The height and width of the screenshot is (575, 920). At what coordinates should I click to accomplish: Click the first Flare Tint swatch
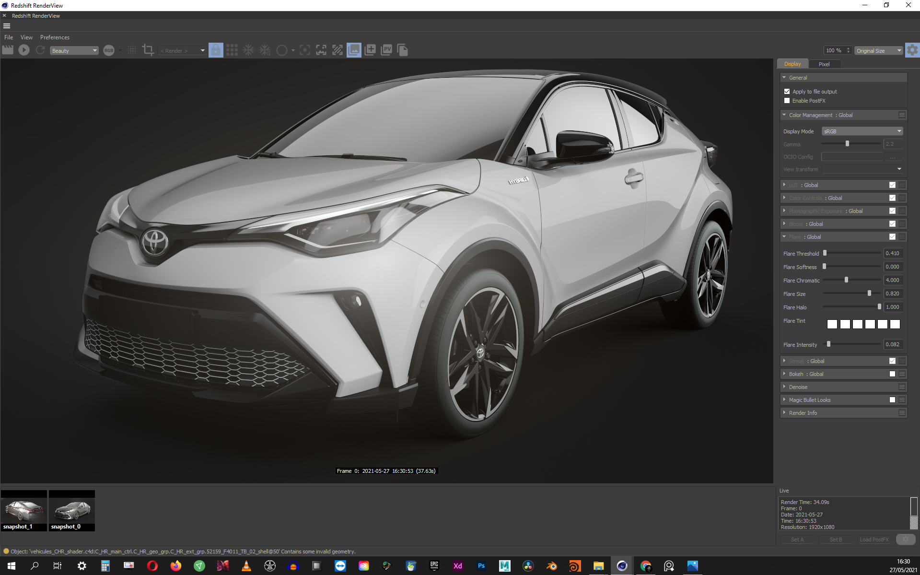(832, 324)
